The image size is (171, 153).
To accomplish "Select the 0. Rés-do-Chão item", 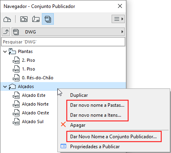I will pyautogui.click(x=37, y=78).
